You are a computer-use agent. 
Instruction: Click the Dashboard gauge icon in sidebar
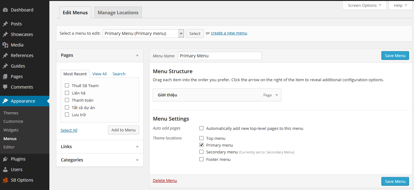pos(5,10)
